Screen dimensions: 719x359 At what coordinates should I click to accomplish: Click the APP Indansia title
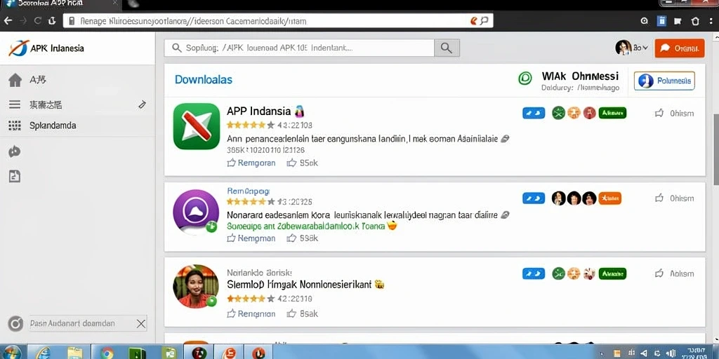[x=258, y=111]
